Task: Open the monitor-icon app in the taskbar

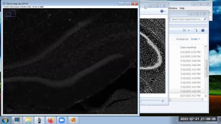Action: click(17, 120)
